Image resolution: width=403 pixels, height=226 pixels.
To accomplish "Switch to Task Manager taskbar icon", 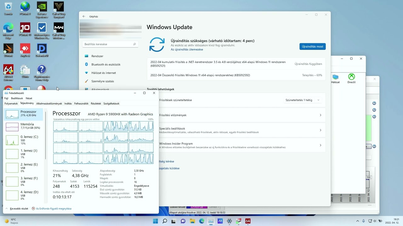I will [211, 221].
